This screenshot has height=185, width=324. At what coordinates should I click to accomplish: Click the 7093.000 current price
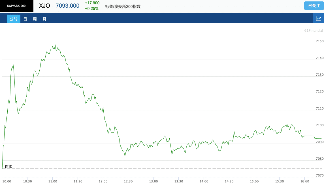[68, 6]
